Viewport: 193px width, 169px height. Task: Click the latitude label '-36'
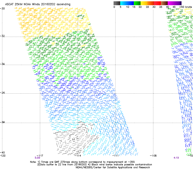click(2, 93)
